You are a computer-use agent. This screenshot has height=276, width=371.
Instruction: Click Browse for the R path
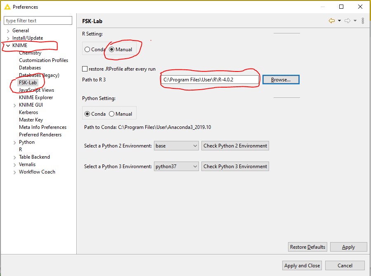[x=281, y=80]
